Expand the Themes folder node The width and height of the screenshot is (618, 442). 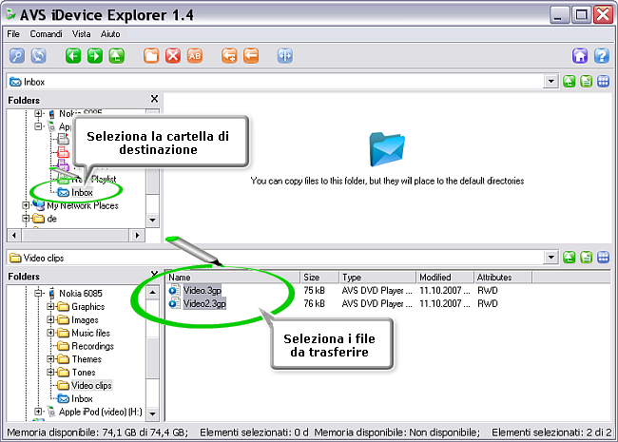click(50, 359)
